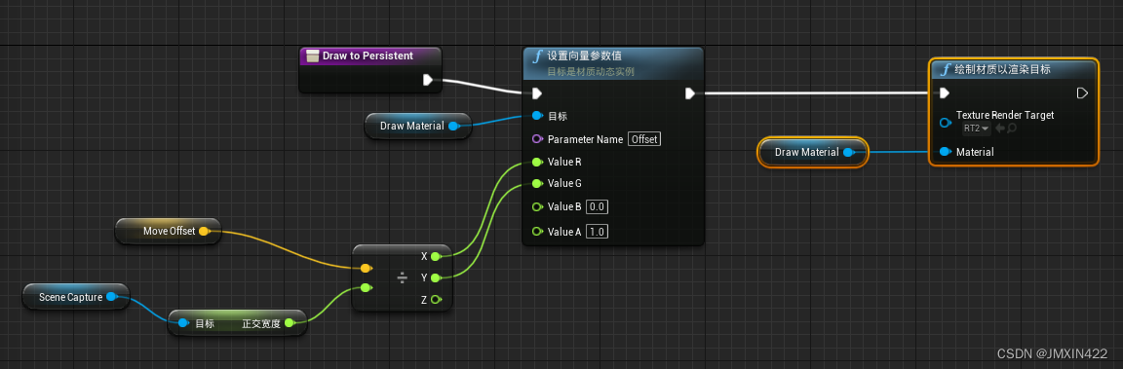Click the green float input pin on divide node
This screenshot has height=369, width=1123.
(x=366, y=287)
